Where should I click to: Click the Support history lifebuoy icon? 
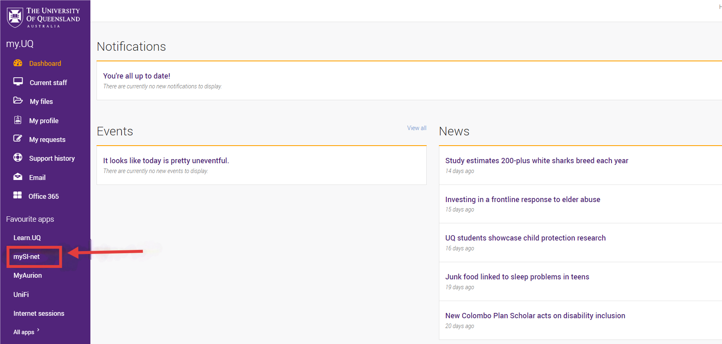[x=18, y=157]
